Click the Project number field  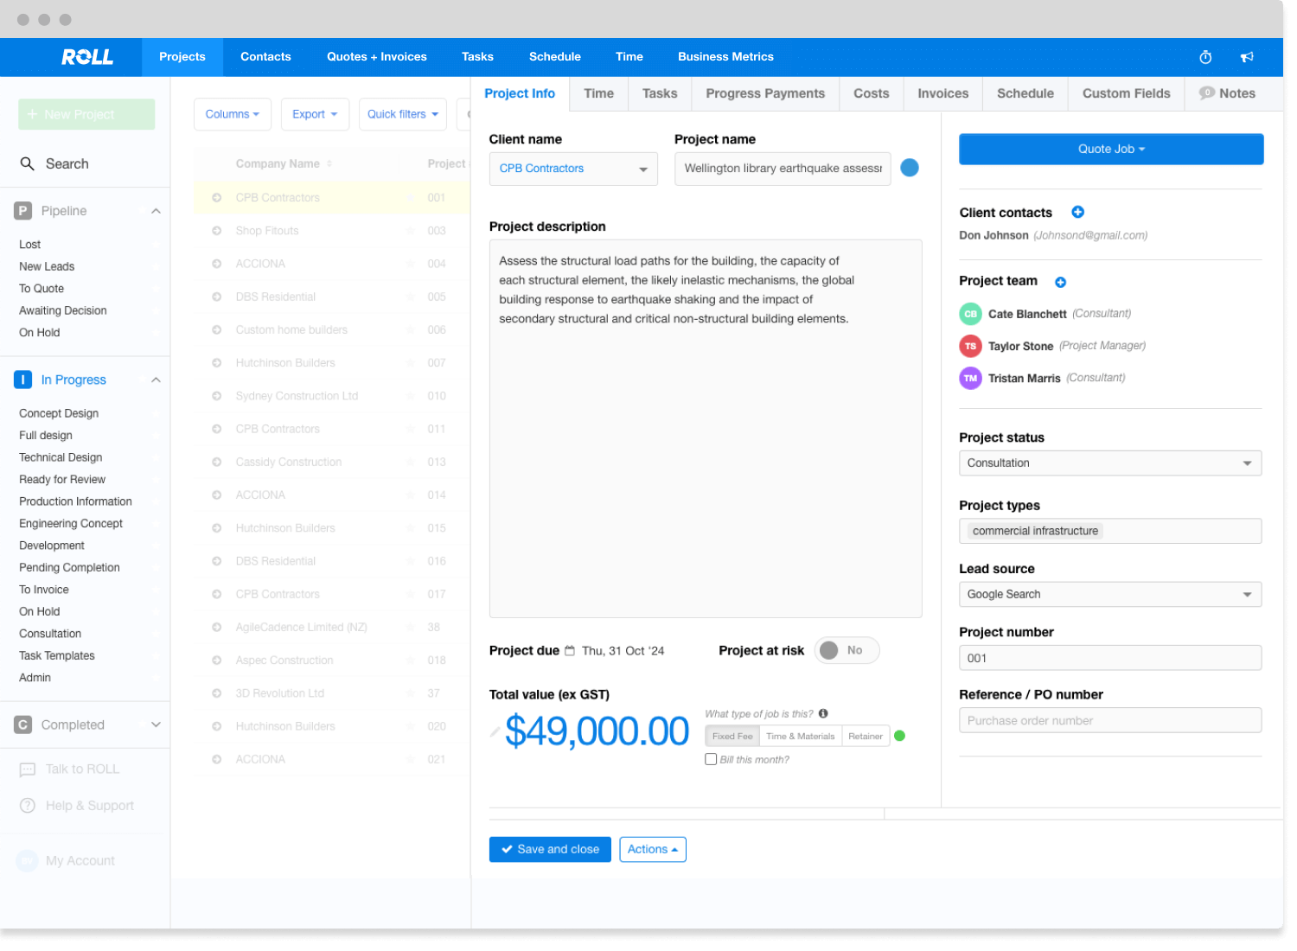click(1110, 658)
